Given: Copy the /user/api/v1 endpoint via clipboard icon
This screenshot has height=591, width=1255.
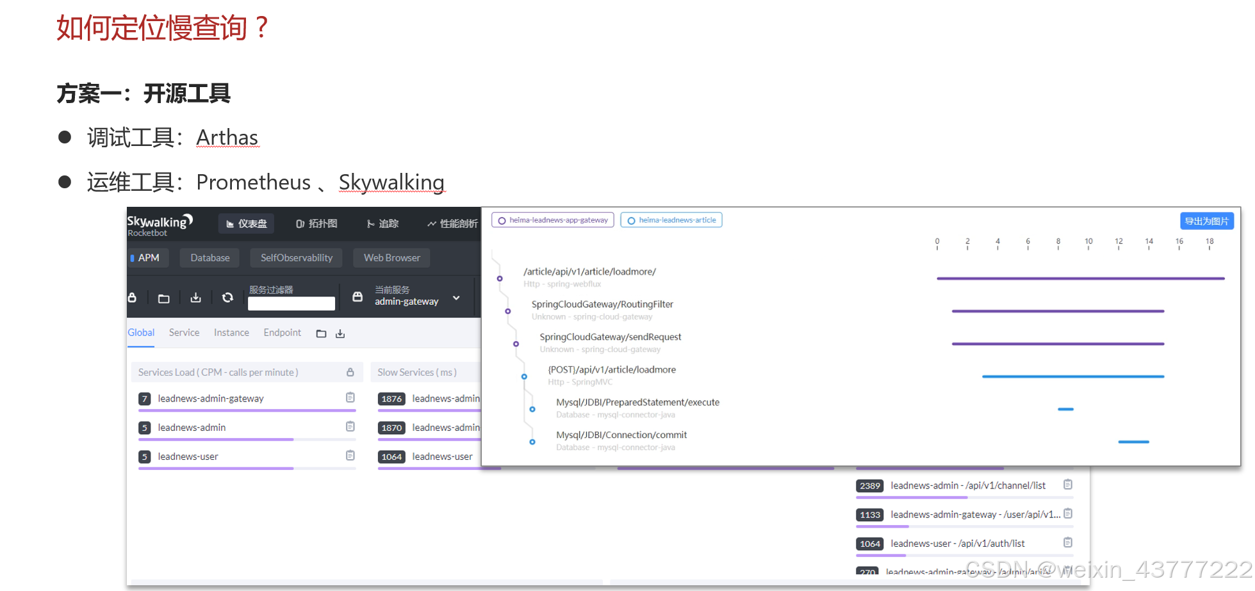Looking at the screenshot, I should [1068, 514].
